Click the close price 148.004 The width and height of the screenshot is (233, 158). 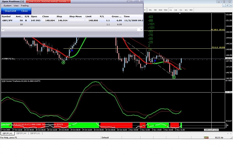(50, 20)
